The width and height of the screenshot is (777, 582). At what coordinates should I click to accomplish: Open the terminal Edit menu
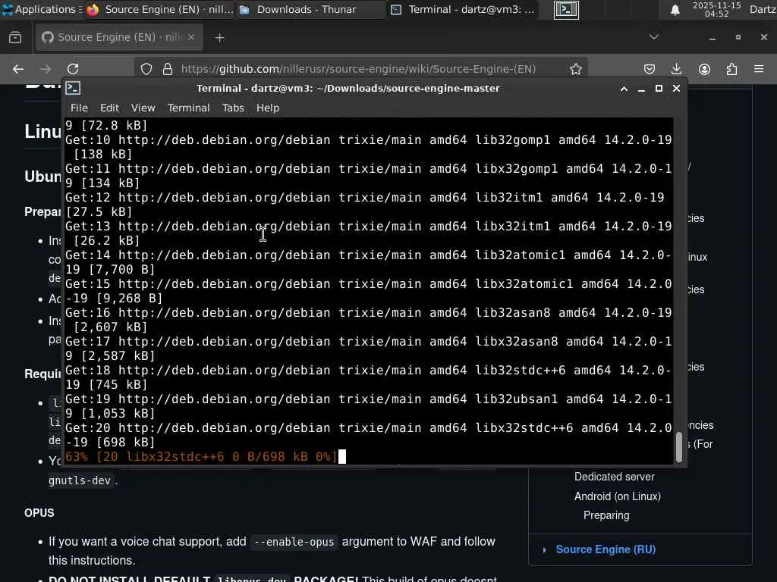click(x=109, y=108)
